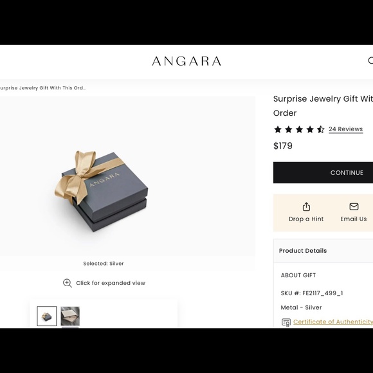Select the second open-box thumbnail
This screenshot has width=373, height=373.
coord(70,316)
